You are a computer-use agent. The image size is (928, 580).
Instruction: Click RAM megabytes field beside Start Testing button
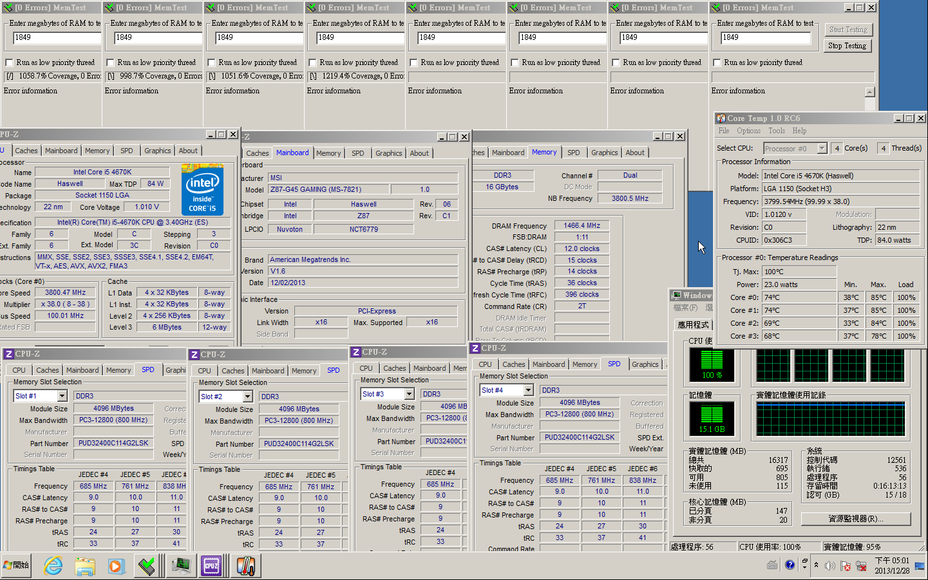click(766, 37)
